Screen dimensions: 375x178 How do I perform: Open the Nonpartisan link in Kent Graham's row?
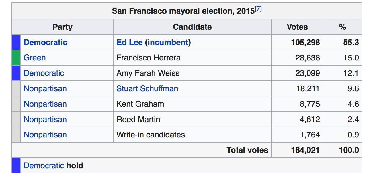[x=45, y=104]
